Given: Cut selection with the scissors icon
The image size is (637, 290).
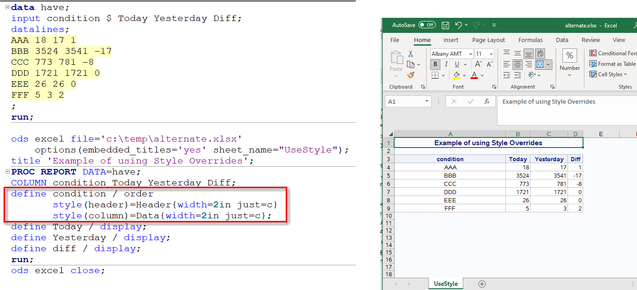Looking at the screenshot, I should (x=411, y=54).
